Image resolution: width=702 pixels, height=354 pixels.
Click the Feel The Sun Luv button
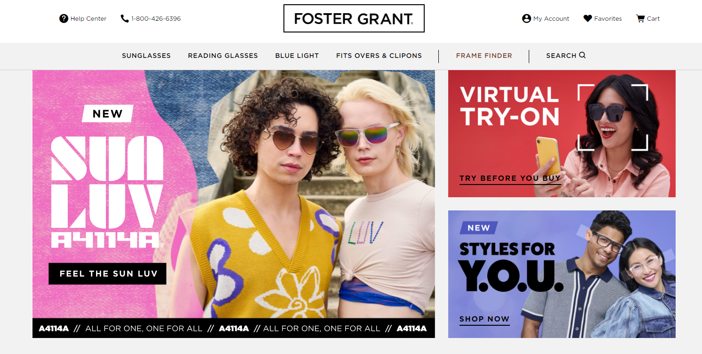[107, 274]
